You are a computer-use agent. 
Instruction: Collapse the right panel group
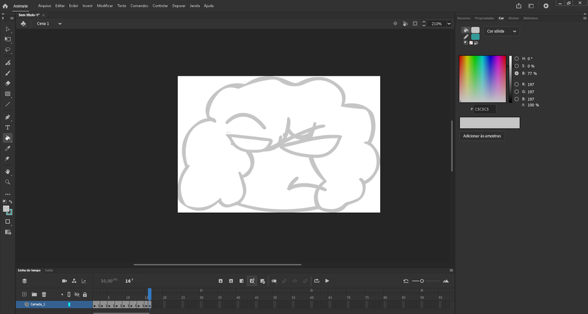point(584,14)
